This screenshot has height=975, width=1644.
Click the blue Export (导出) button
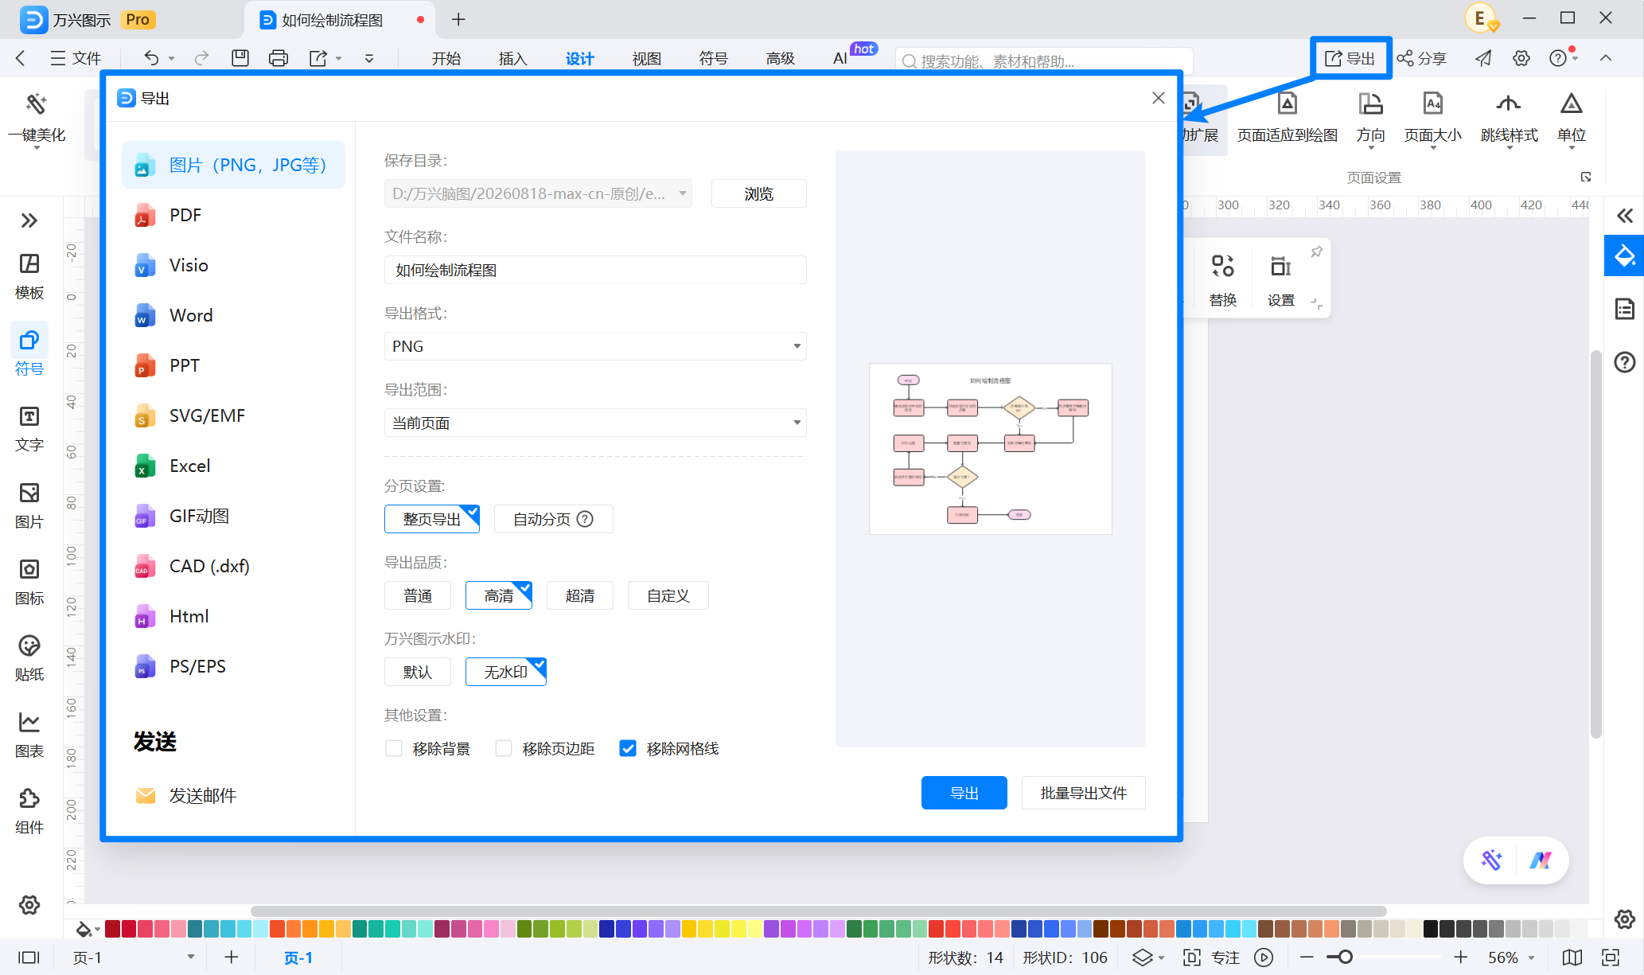pyautogui.click(x=964, y=793)
